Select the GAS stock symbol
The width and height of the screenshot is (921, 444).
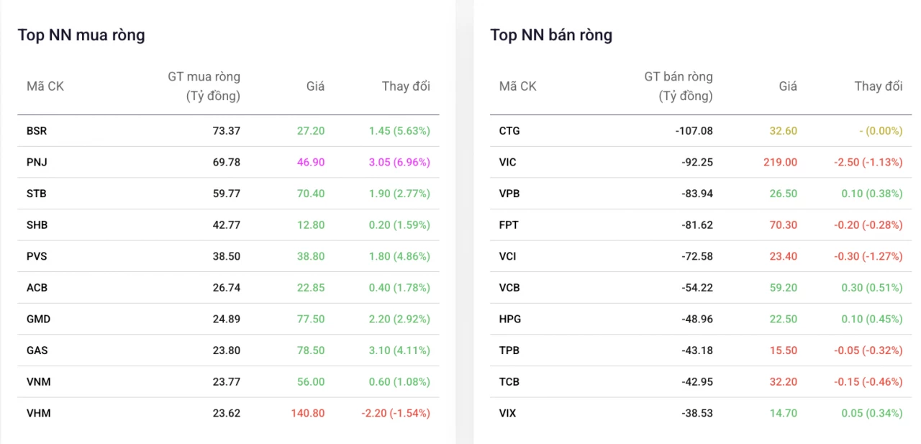tap(37, 350)
